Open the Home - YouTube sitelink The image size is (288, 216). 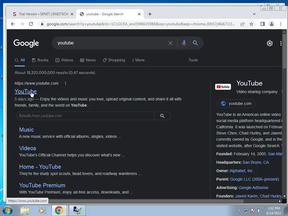click(x=40, y=167)
